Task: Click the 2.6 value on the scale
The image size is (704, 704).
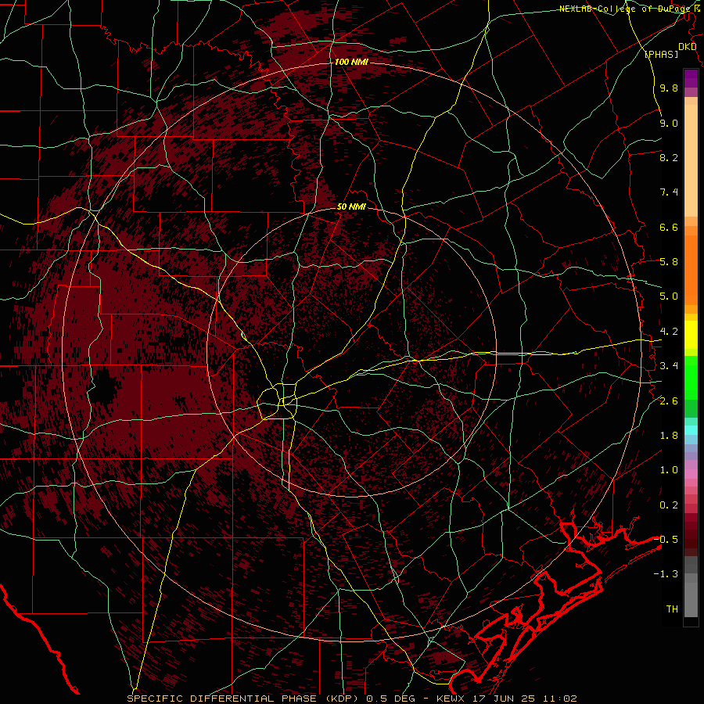Action: pos(669,400)
